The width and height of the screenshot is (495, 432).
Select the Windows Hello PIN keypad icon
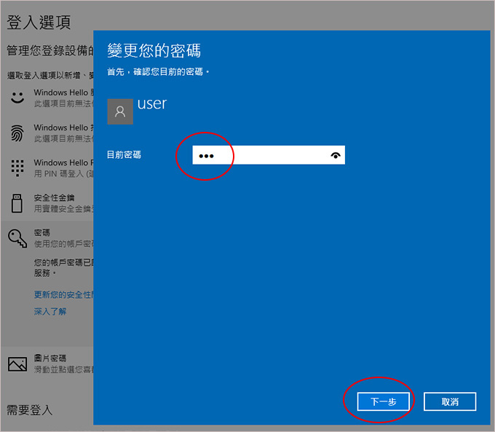coord(17,168)
